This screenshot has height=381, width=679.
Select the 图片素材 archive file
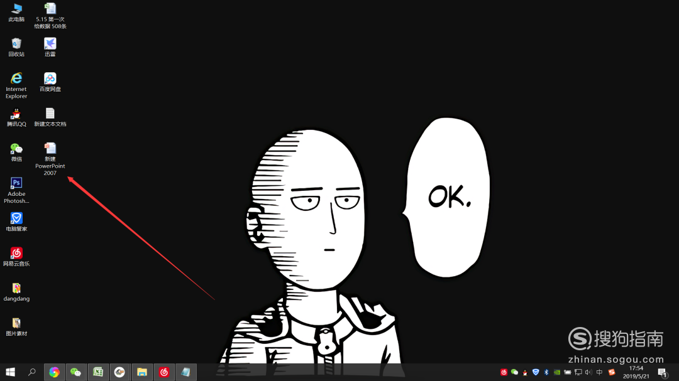[x=16, y=327]
